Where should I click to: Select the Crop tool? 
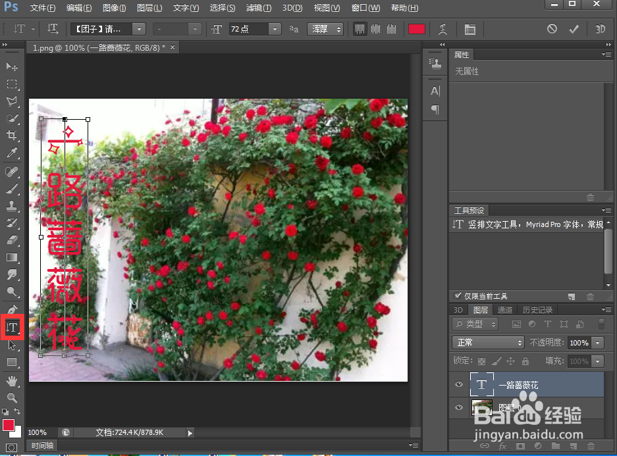point(12,136)
